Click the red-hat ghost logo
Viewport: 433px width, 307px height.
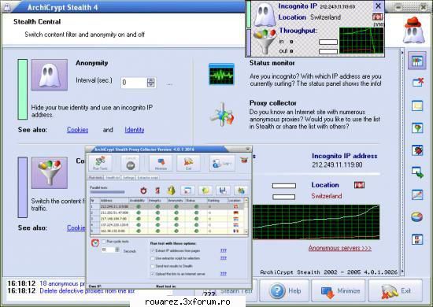point(413,30)
